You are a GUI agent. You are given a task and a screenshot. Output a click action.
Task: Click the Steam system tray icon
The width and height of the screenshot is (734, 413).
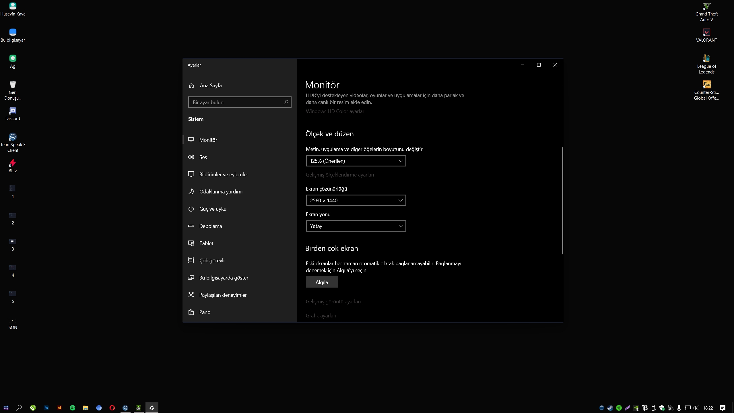click(x=610, y=408)
